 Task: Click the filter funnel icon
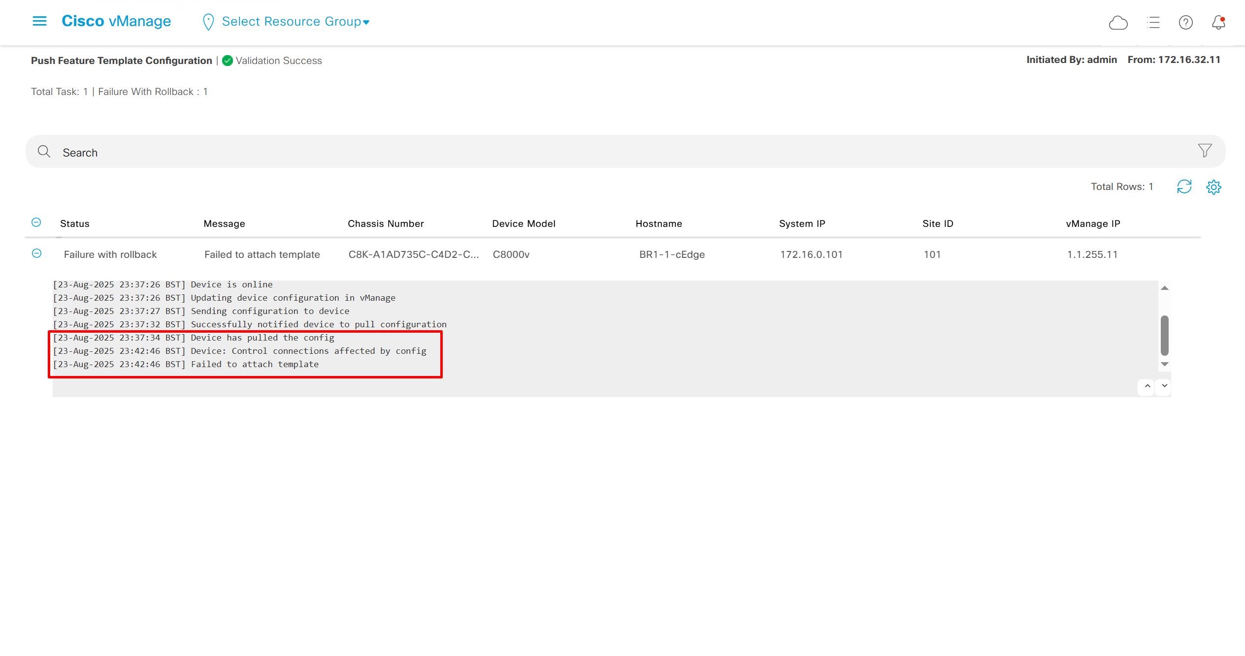1205,151
